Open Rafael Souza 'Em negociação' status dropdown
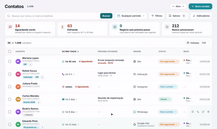The width and height of the screenshot is (217, 129). pyautogui.click(x=169, y=74)
